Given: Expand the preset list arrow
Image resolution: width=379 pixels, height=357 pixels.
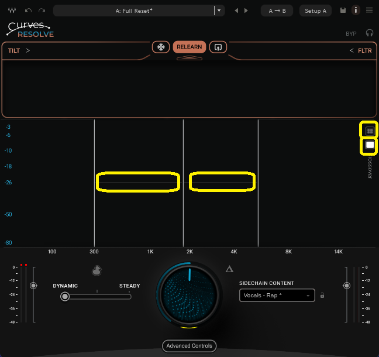Looking at the screenshot, I should [219, 11].
